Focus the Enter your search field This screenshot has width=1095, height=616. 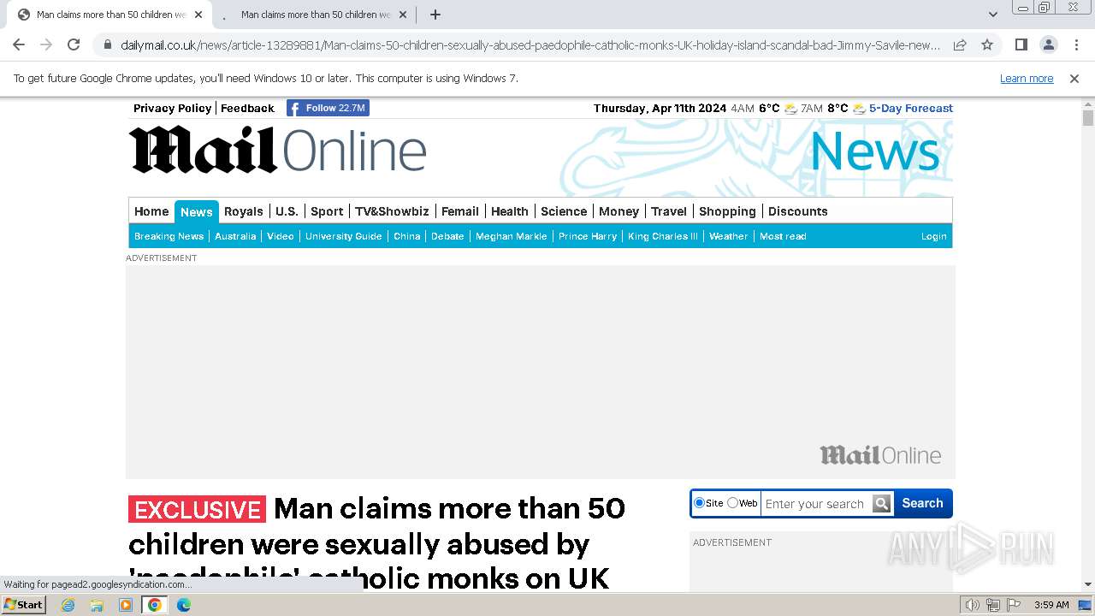[816, 503]
